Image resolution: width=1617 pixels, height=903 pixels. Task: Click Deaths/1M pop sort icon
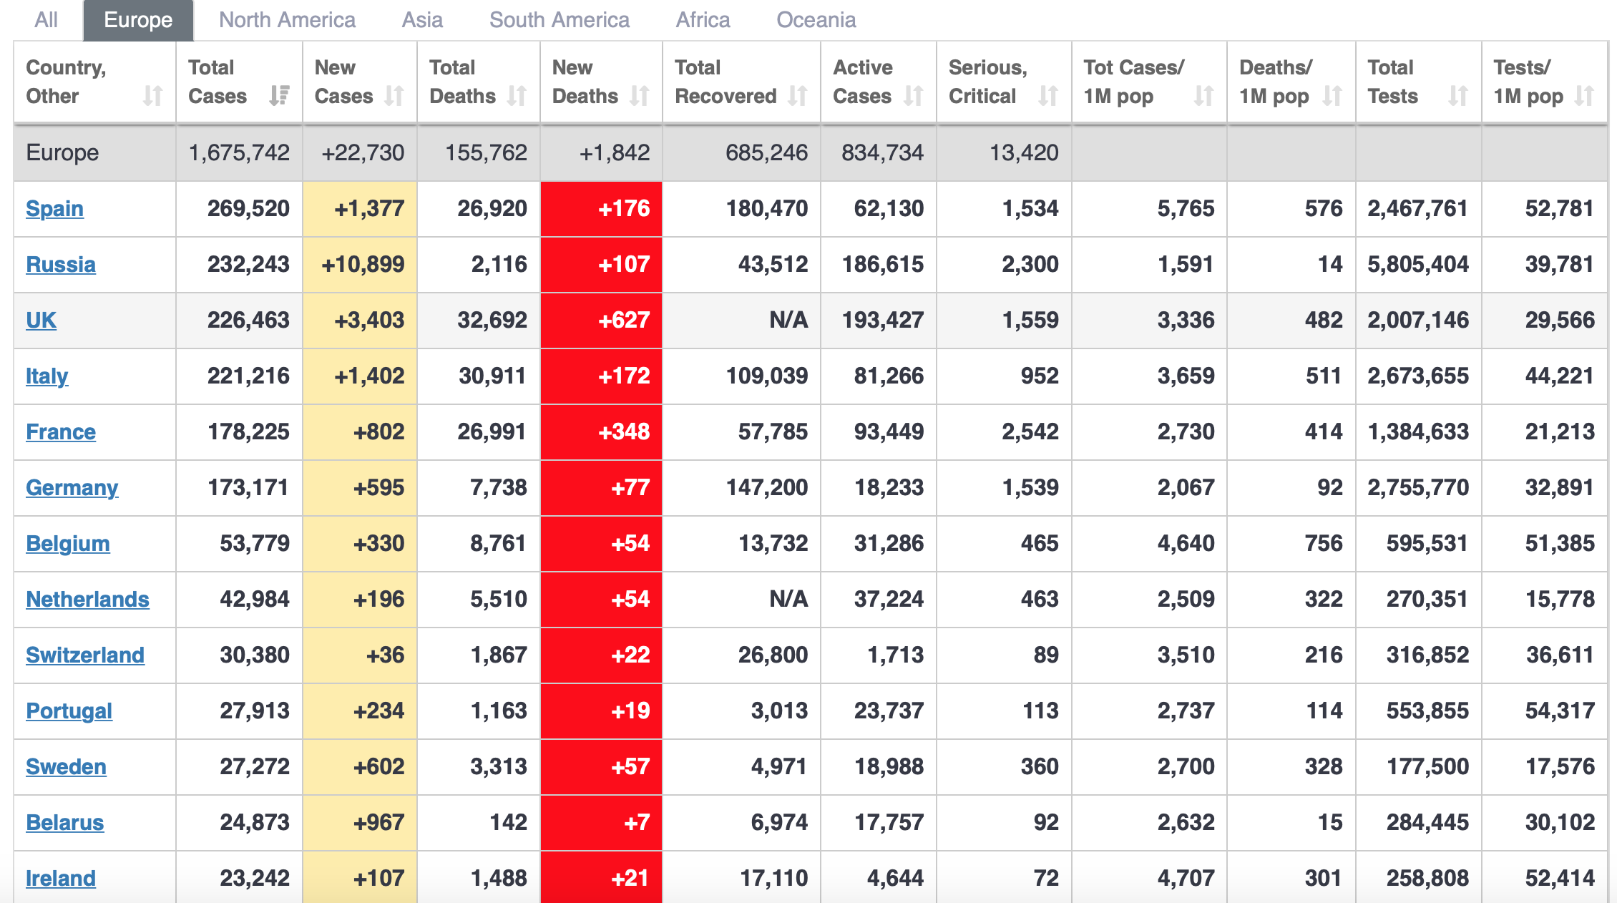pyautogui.click(x=1332, y=96)
